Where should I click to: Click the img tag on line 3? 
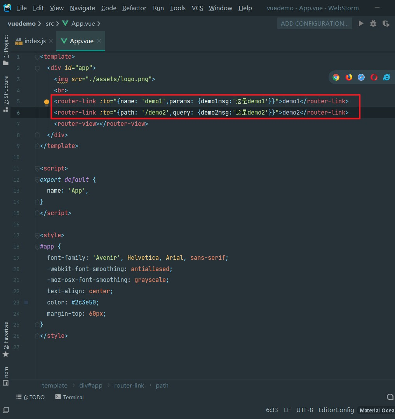click(x=104, y=79)
